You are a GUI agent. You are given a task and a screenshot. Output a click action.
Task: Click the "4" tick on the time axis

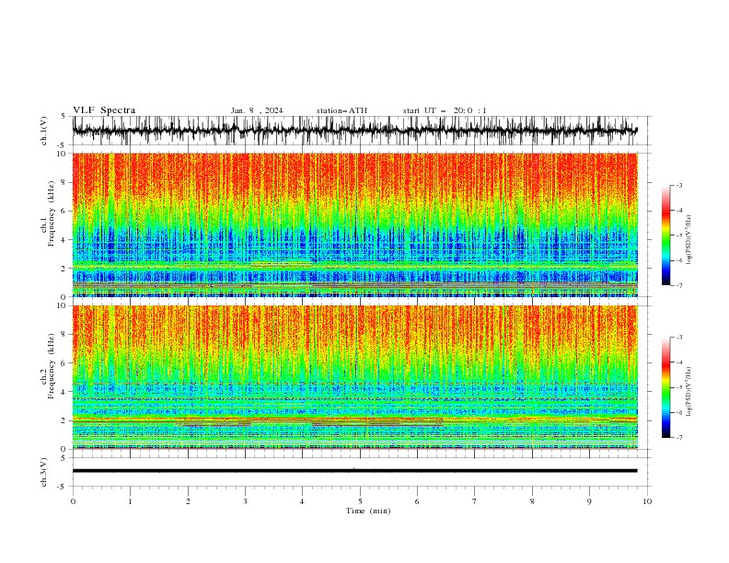302,501
